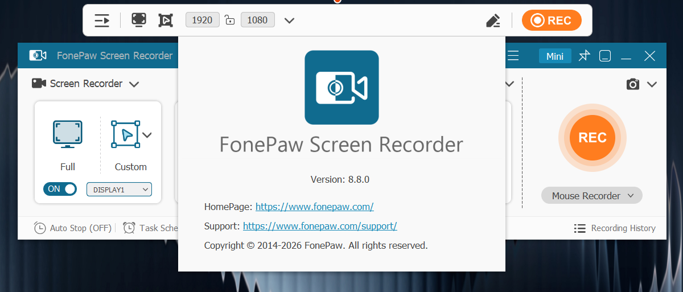Screen dimensions: 683x292
Task: Open the Task Schedule option
Action: point(151,228)
